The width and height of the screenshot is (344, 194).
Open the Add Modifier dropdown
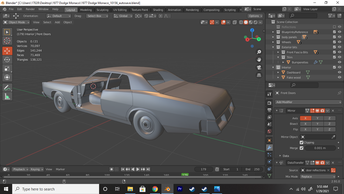[x=308, y=102]
